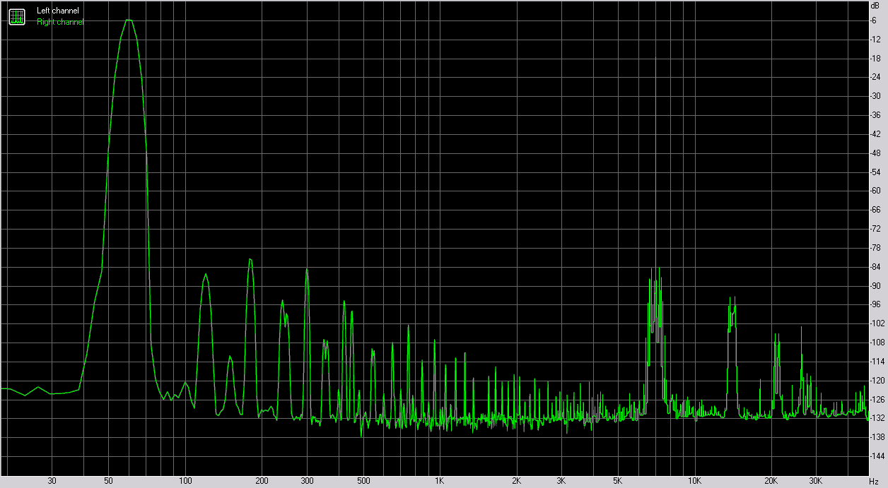888x488 pixels.
Task: Click the -30 dB axis value
Action: (877, 96)
